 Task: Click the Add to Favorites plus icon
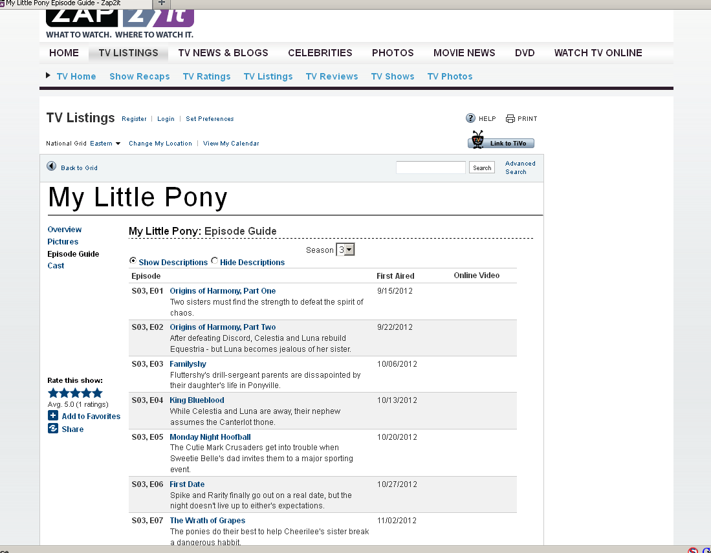pyautogui.click(x=53, y=415)
